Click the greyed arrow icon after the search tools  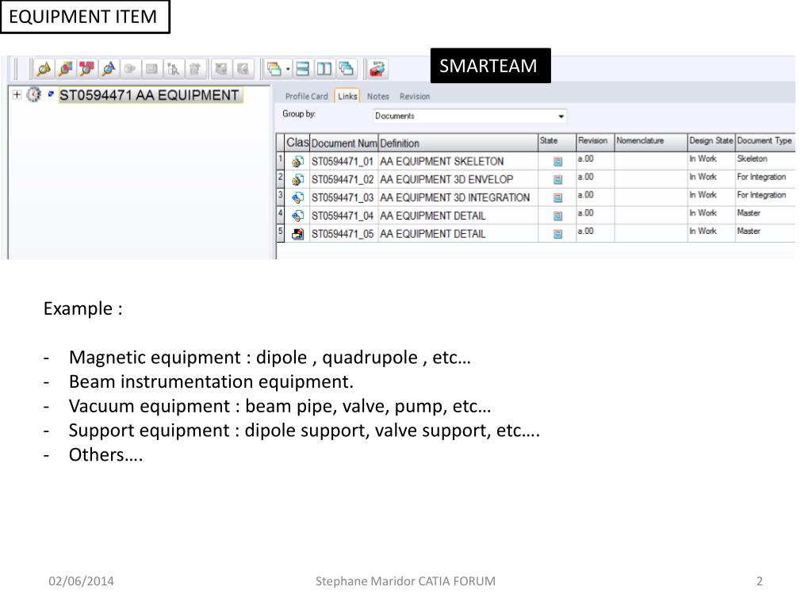(131, 69)
